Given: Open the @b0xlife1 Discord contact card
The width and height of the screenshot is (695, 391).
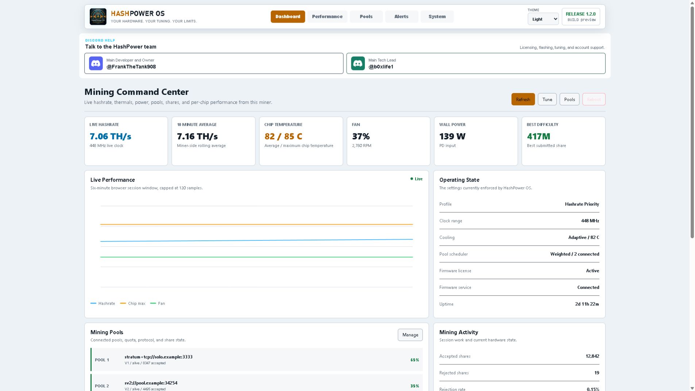Looking at the screenshot, I should point(476,63).
